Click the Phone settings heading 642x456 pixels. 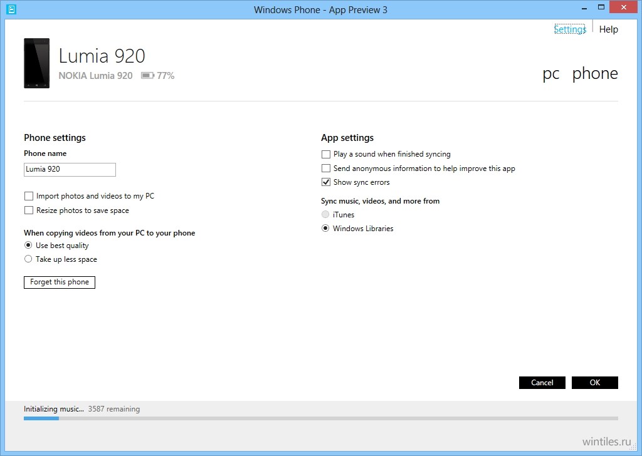pos(55,138)
